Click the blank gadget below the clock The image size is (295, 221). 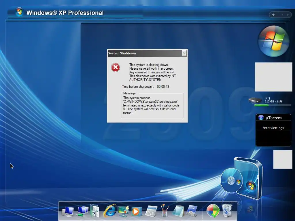pos(274,77)
